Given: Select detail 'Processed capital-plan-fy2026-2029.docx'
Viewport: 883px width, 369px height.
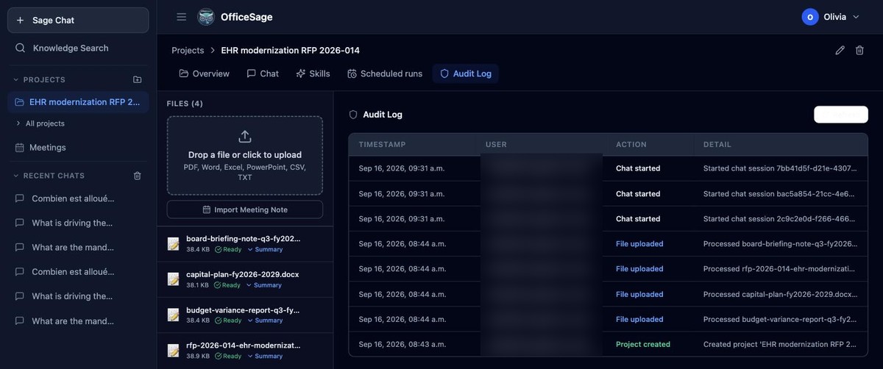Looking at the screenshot, I should (780, 294).
